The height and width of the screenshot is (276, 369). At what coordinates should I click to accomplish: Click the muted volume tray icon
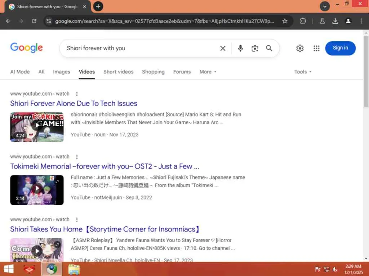tap(335, 270)
